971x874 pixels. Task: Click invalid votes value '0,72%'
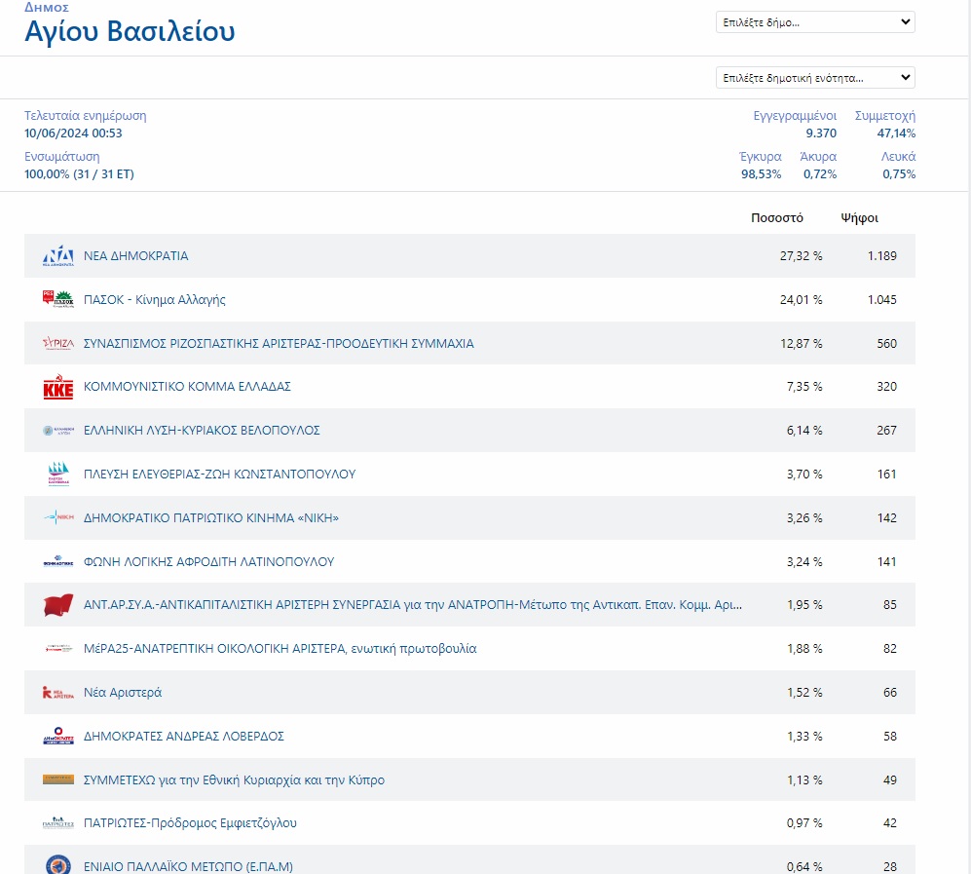[x=820, y=174]
